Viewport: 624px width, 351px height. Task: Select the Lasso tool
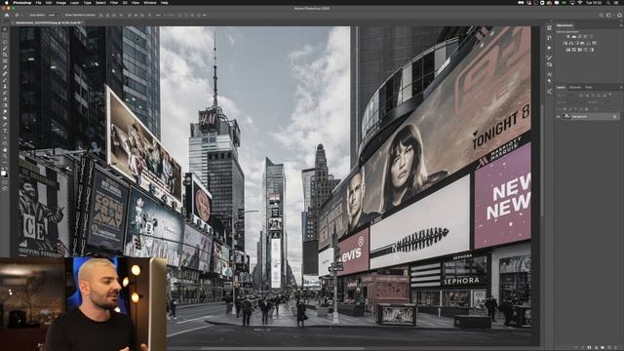pyautogui.click(x=5, y=42)
